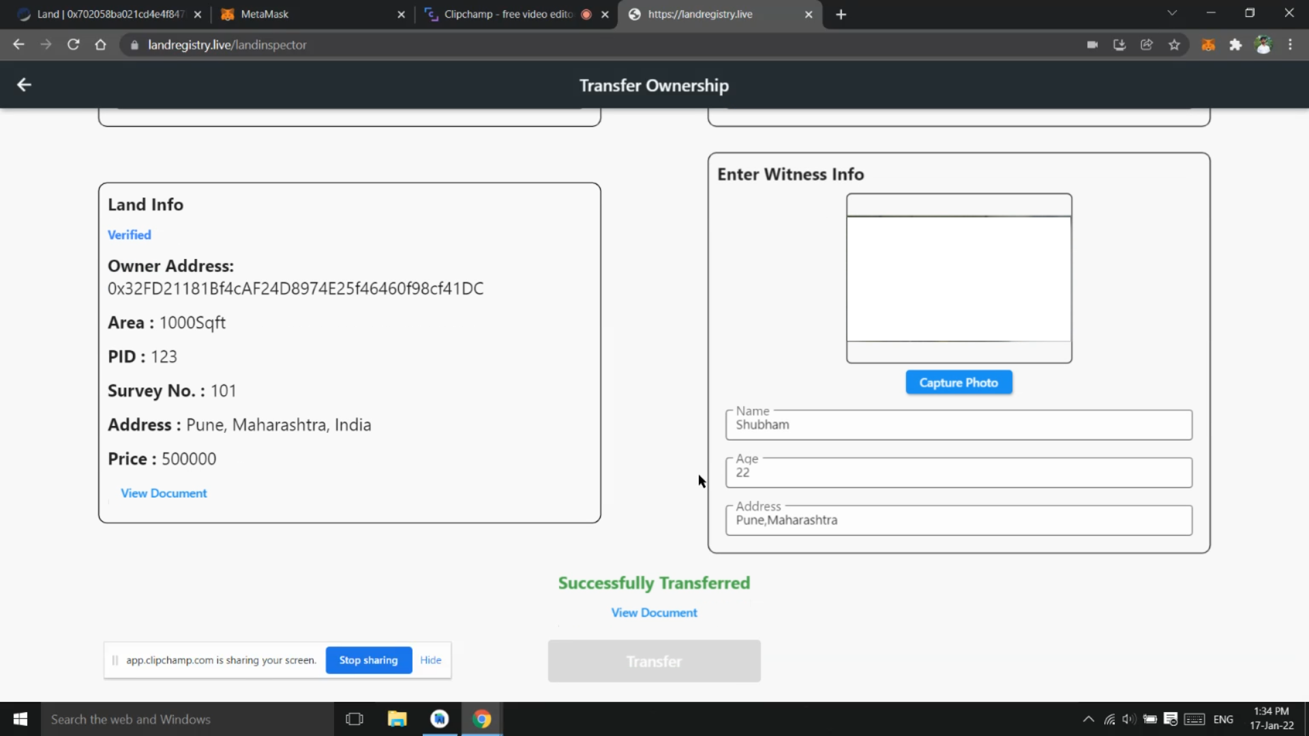The image size is (1309, 736).
Task: Show hidden system tray icons
Action: coord(1088,719)
